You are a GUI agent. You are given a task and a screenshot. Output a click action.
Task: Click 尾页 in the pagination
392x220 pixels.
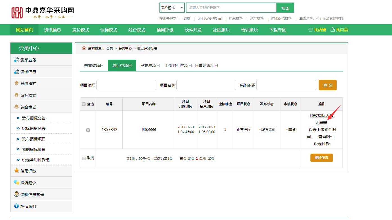tap(211, 159)
